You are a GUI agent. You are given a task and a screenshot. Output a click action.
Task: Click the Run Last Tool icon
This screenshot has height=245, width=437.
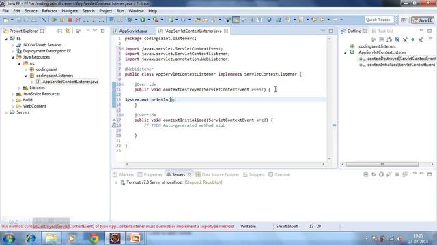pos(156,20)
